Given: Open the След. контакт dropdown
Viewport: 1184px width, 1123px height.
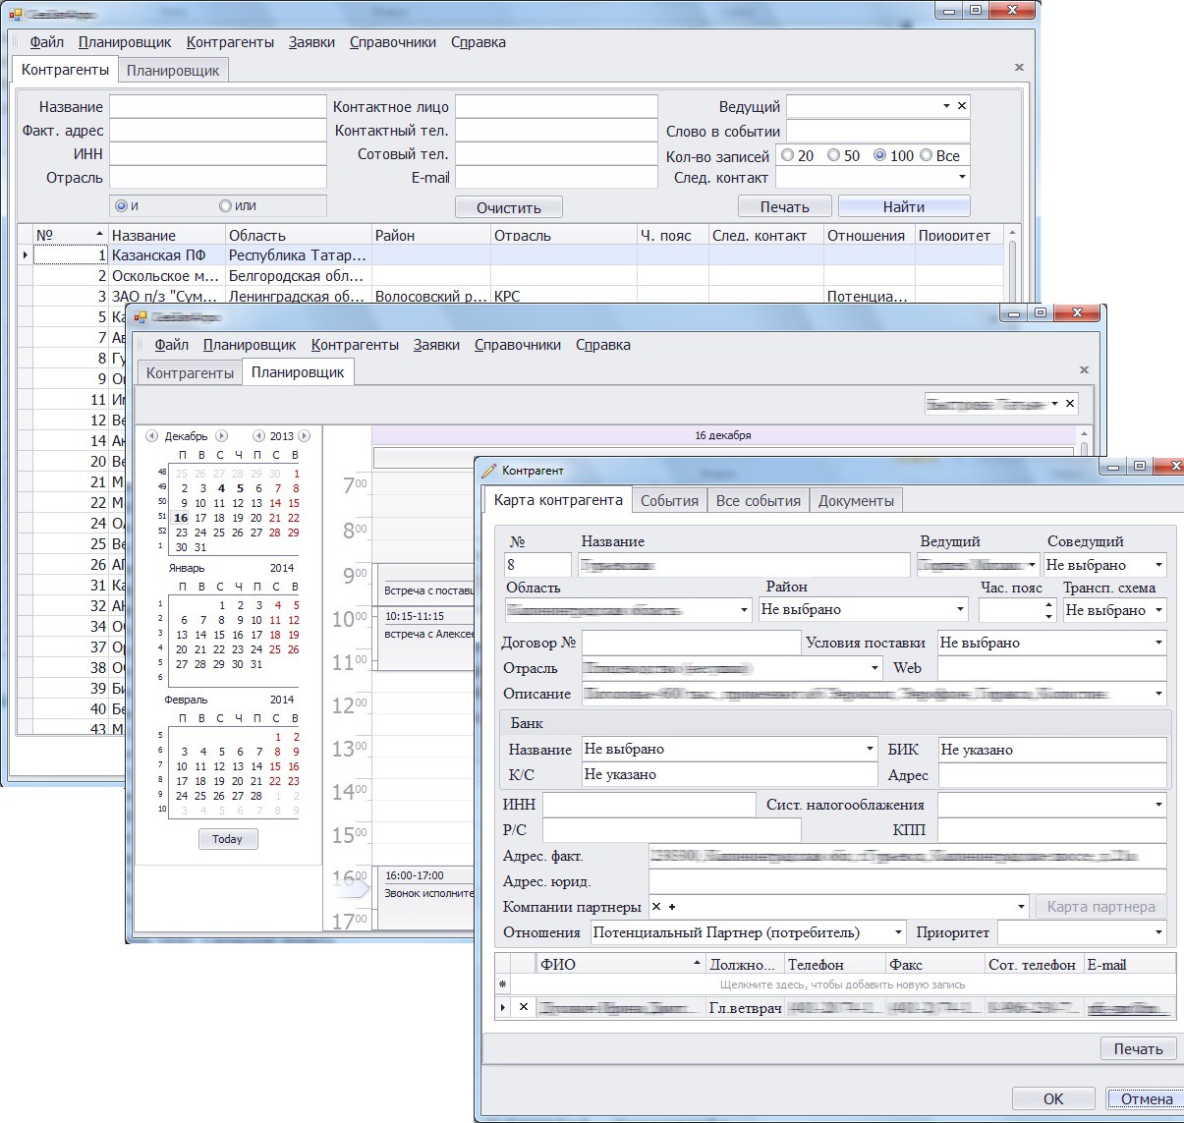Looking at the screenshot, I should point(961,178).
